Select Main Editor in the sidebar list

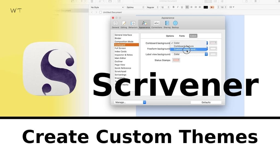[126, 58]
